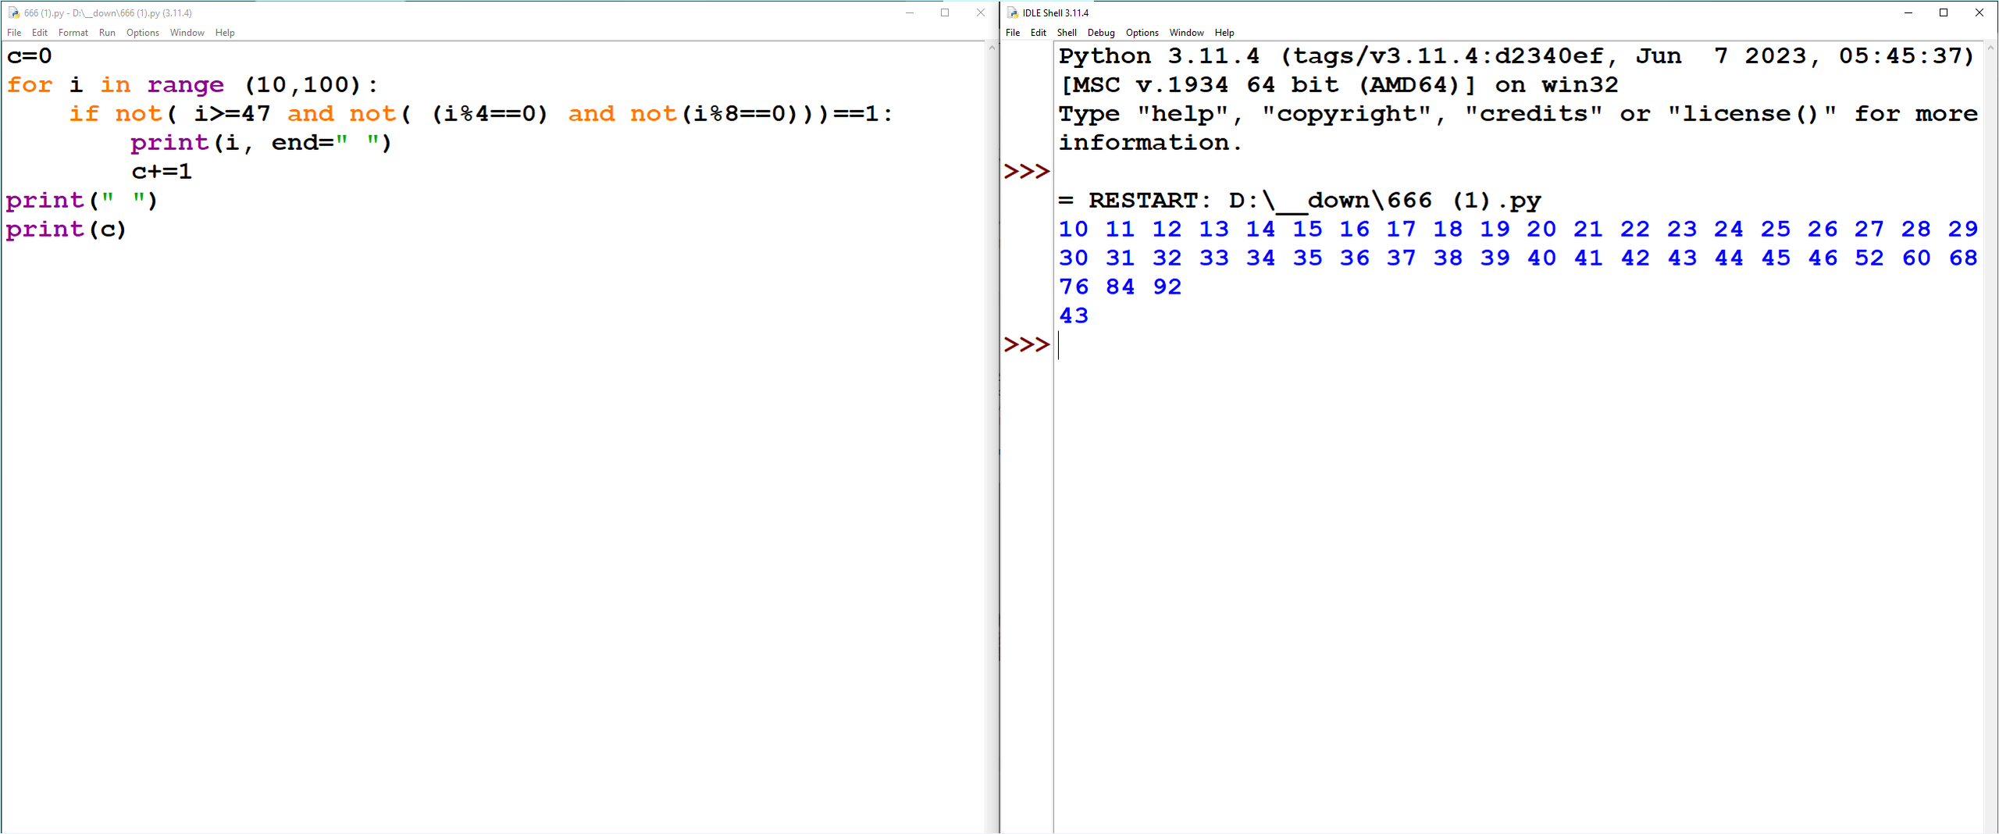Open the editor's Help menu
Image resolution: width=1999 pixels, height=834 pixels.
(x=225, y=33)
